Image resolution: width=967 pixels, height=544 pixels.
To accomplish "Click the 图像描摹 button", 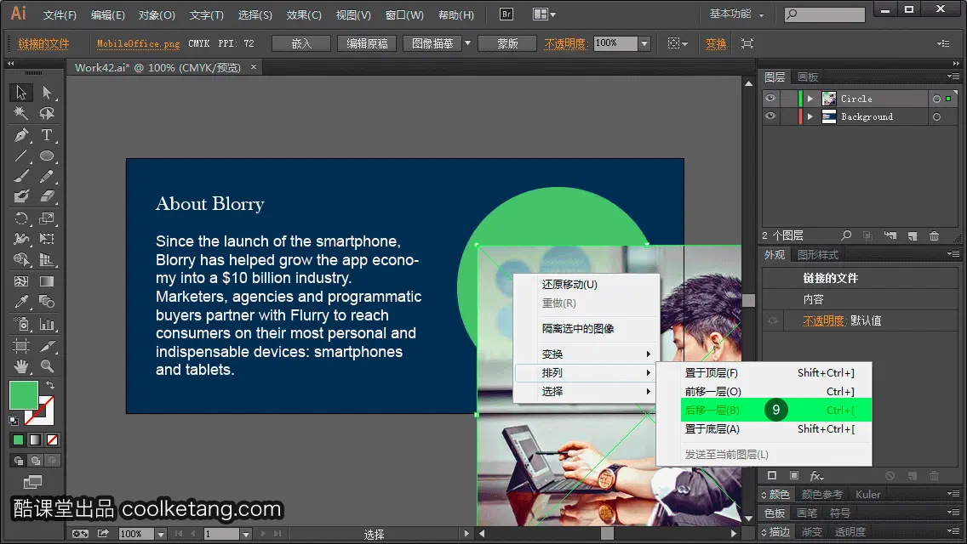I will [432, 43].
